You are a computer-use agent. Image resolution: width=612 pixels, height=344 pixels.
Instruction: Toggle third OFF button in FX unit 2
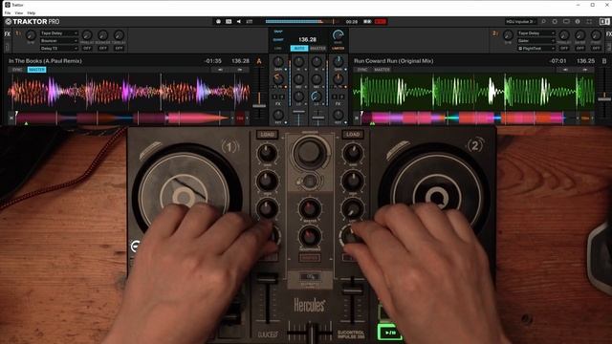click(596, 48)
